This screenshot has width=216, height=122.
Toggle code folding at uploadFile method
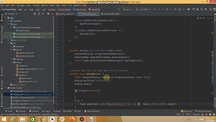[63, 74]
